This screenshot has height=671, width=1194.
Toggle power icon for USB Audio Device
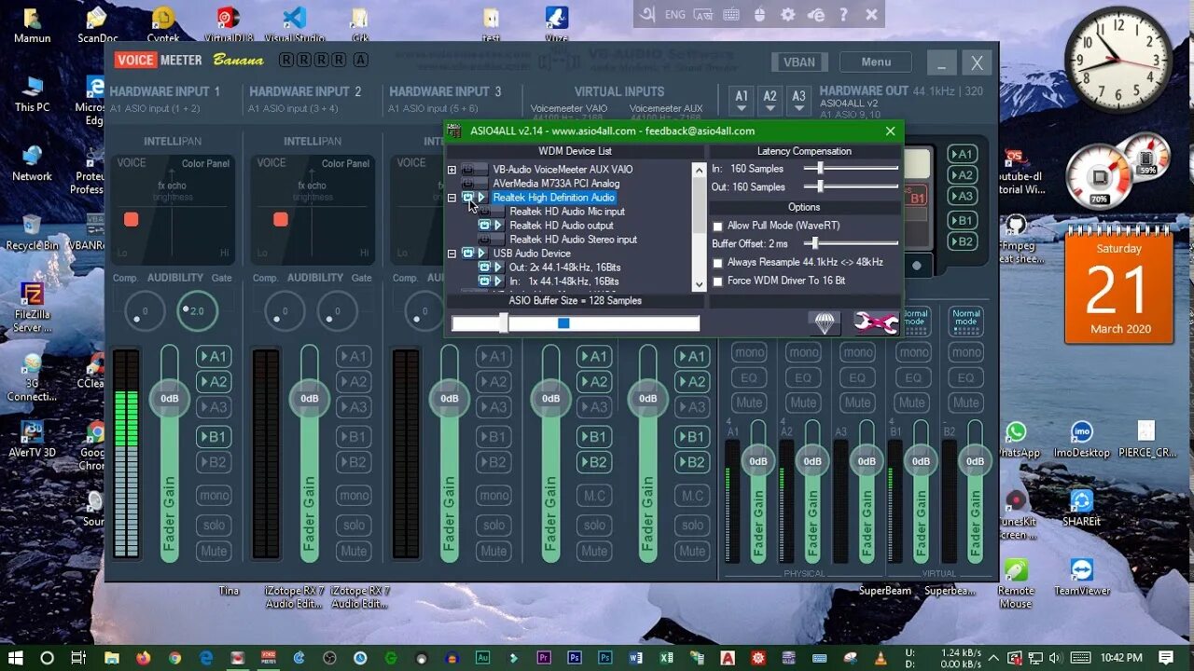pos(468,253)
